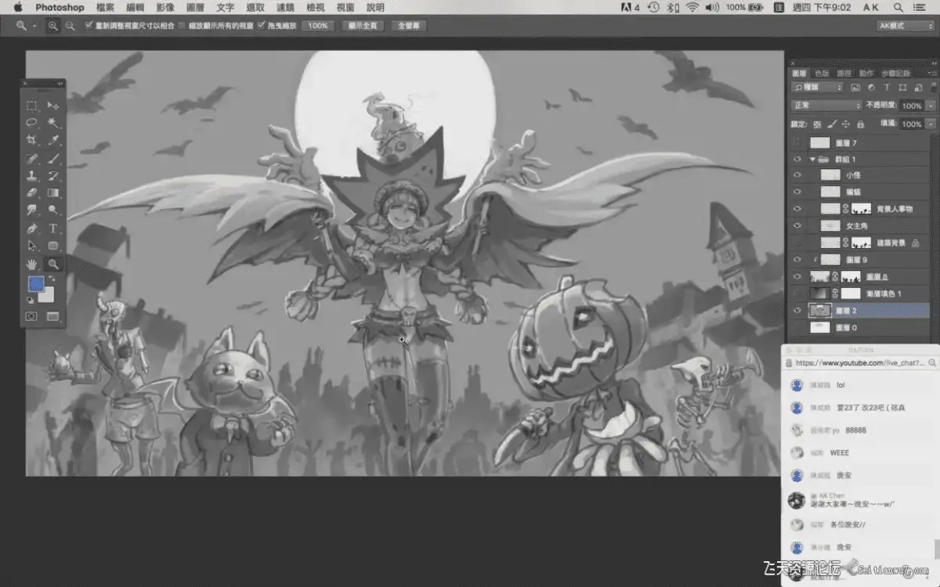Select the Eyedropper tool

coord(53,140)
